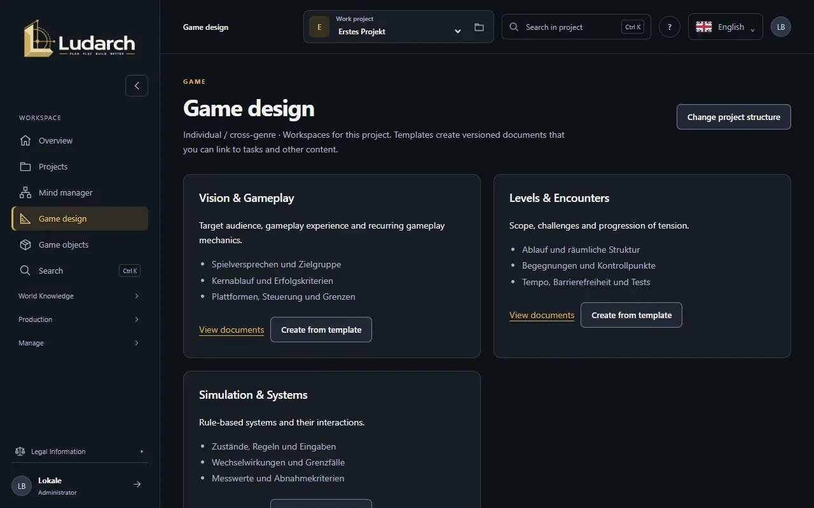Click the Simulation & Systems card title

coord(253,395)
